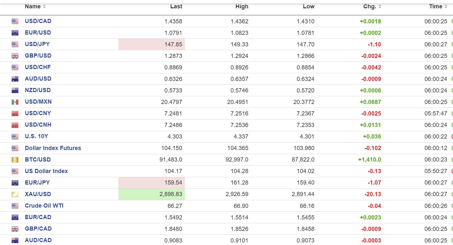
Task: Open the EUR/CAD currency pair
Action: (38, 217)
